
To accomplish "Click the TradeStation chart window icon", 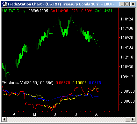I will tap(4, 4).
